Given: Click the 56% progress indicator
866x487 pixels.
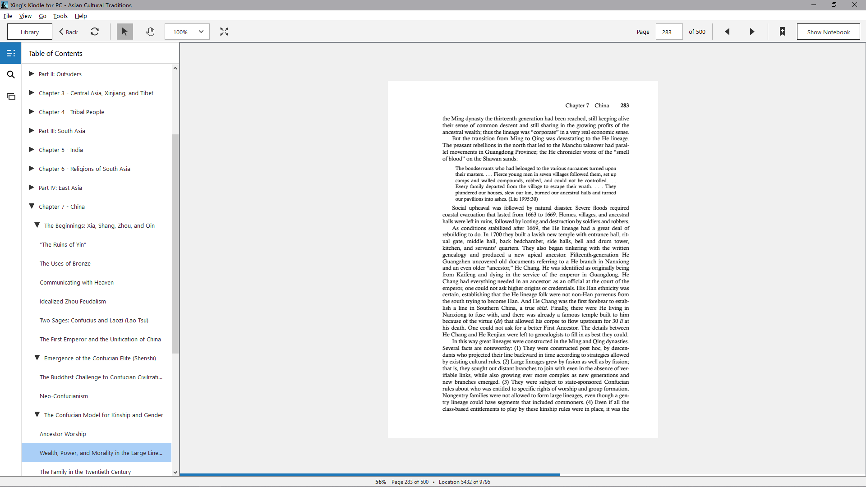Looking at the screenshot, I should [x=381, y=482].
